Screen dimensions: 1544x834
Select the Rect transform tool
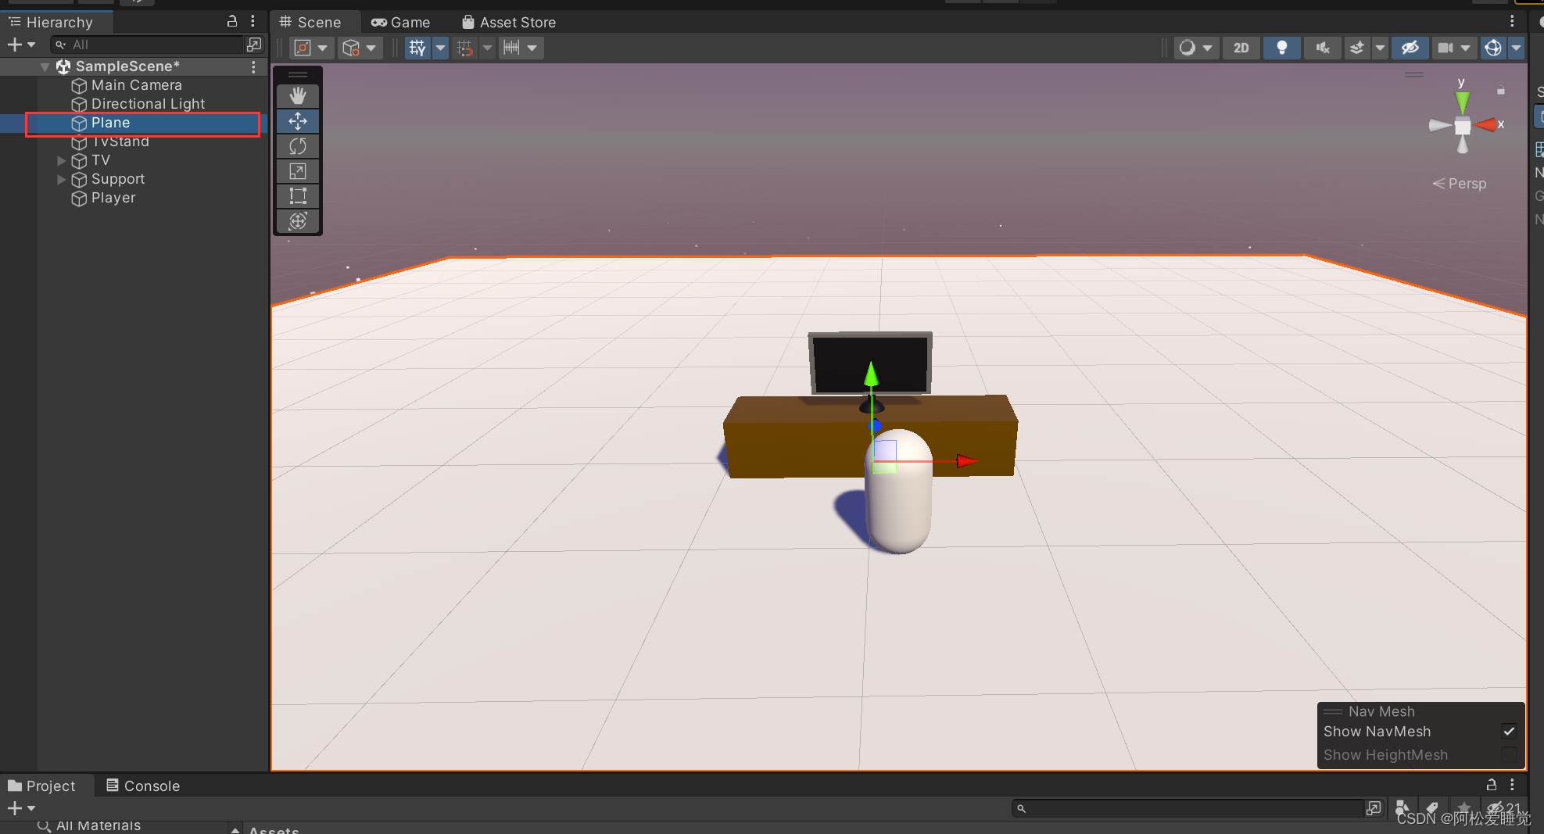click(298, 196)
